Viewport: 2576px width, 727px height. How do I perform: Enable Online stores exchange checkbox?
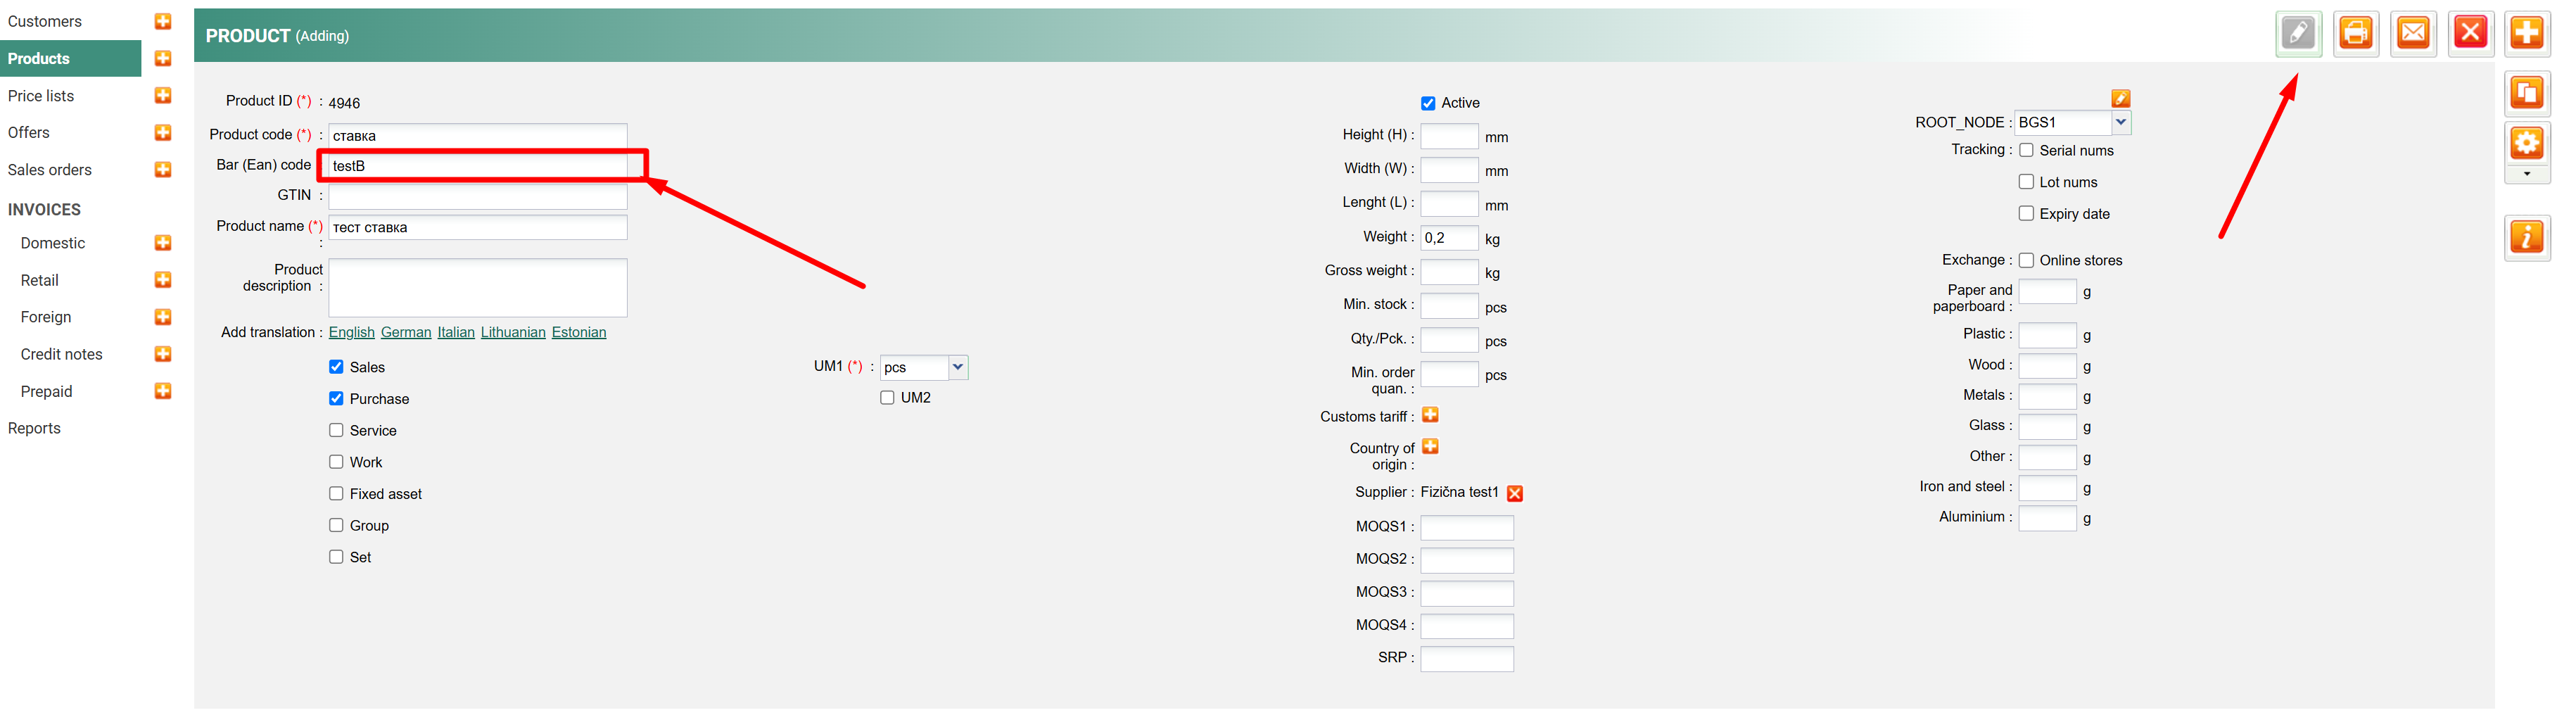[2026, 260]
